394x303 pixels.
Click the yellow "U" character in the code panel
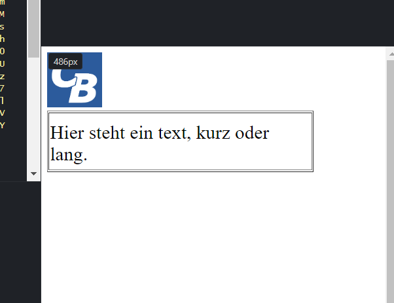pos(2,63)
